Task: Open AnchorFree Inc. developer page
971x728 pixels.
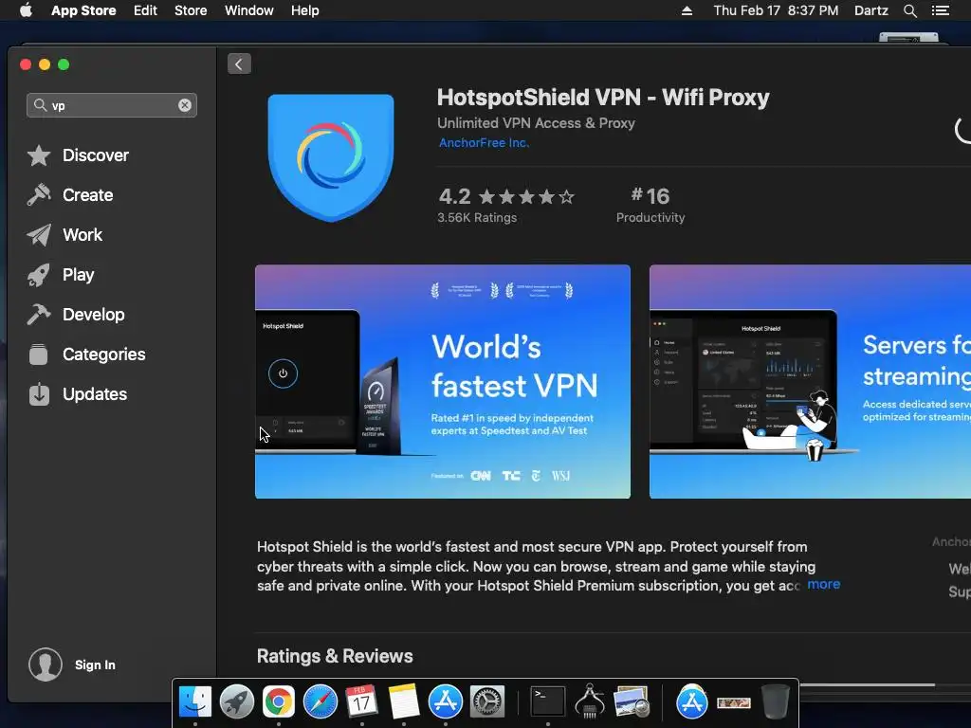Action: coord(484,143)
